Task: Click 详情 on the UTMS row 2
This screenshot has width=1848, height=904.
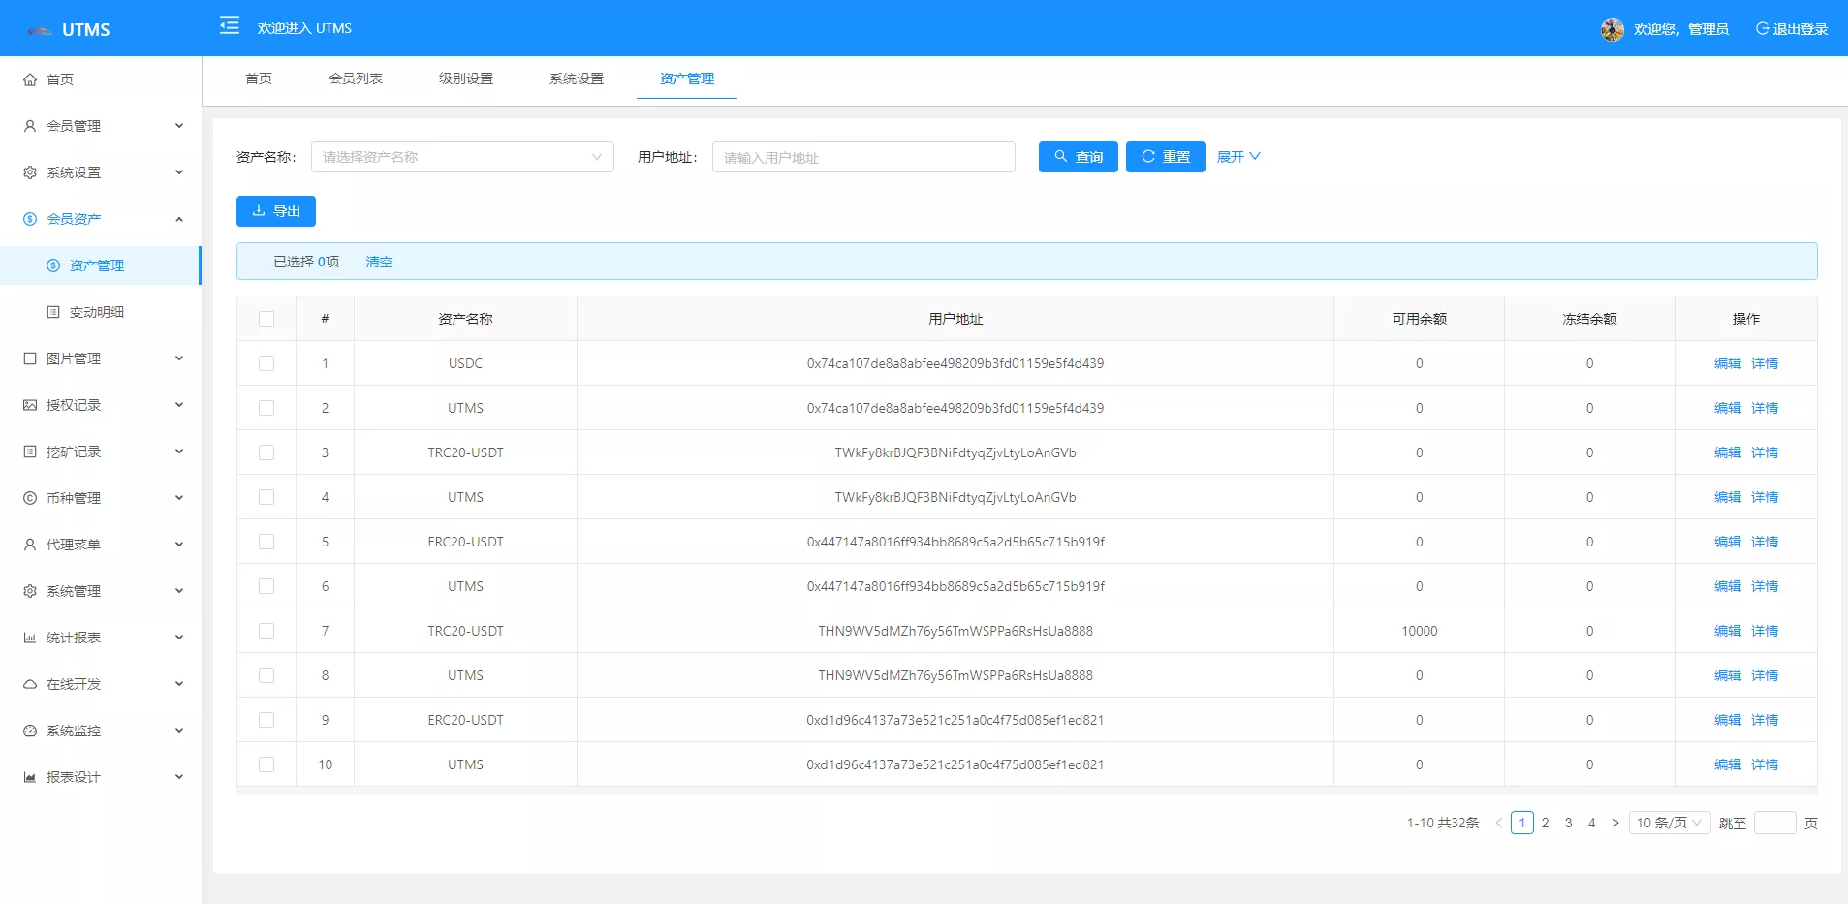Action: pyautogui.click(x=1764, y=408)
